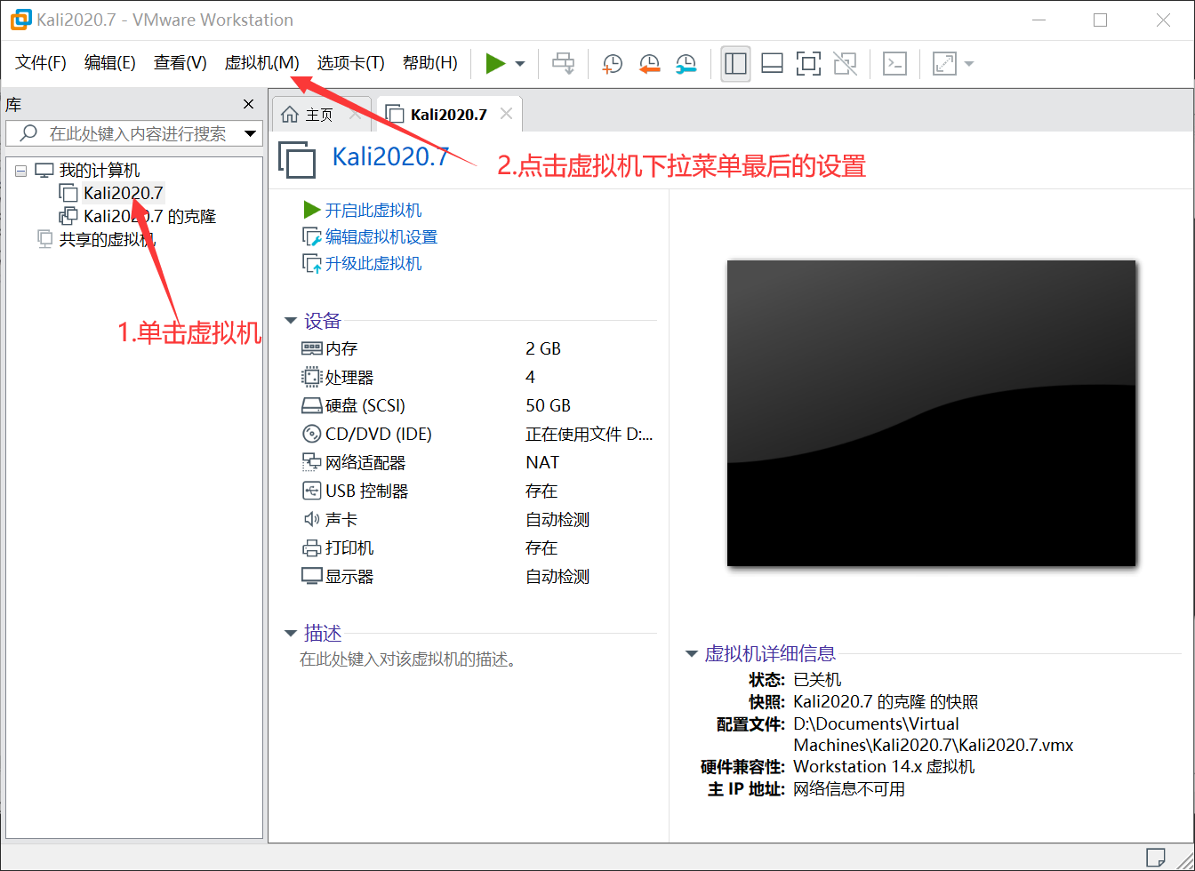Enter full screen mode
The height and width of the screenshot is (871, 1195).
808,63
